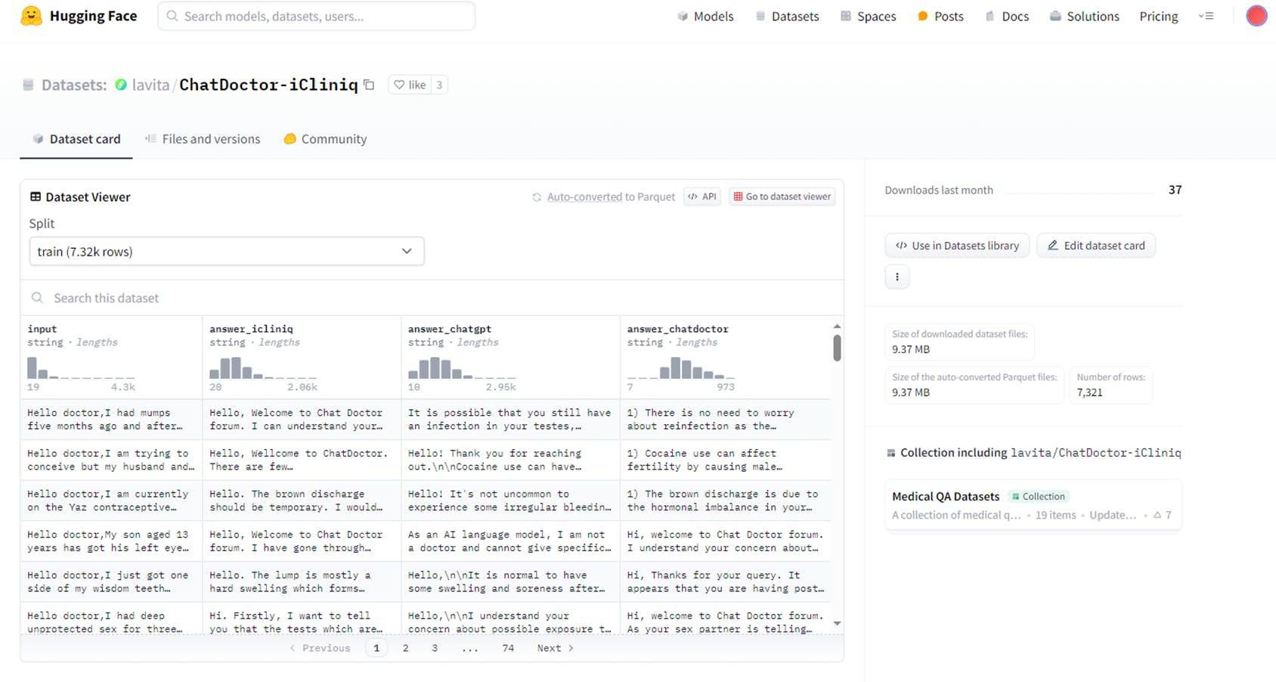Open the Split train dropdown
The width and height of the screenshot is (1276, 682).
[x=227, y=252]
